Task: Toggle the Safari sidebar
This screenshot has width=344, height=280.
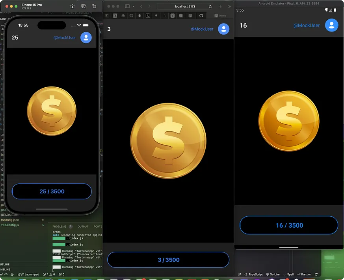Action: tap(127, 6)
